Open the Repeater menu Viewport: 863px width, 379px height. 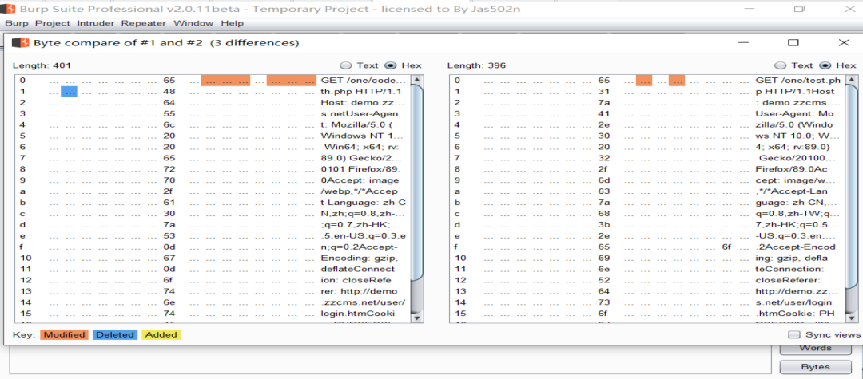pos(144,23)
